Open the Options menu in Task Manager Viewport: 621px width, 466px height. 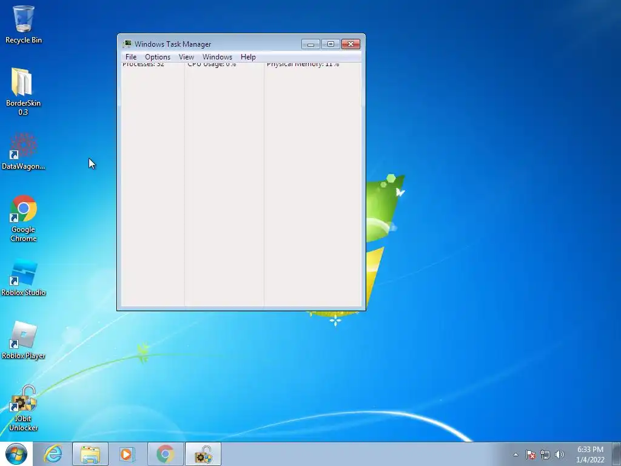(158, 56)
